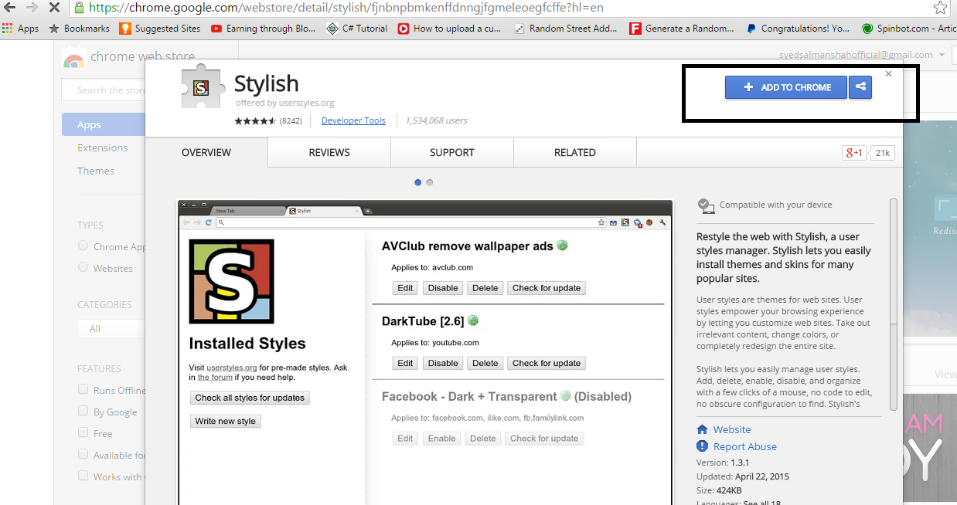Open the Developer Tools category link
Image resolution: width=957 pixels, height=505 pixels.
(x=353, y=120)
